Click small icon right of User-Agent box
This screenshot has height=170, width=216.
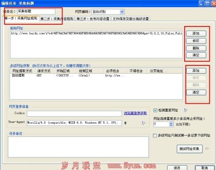point(125,123)
